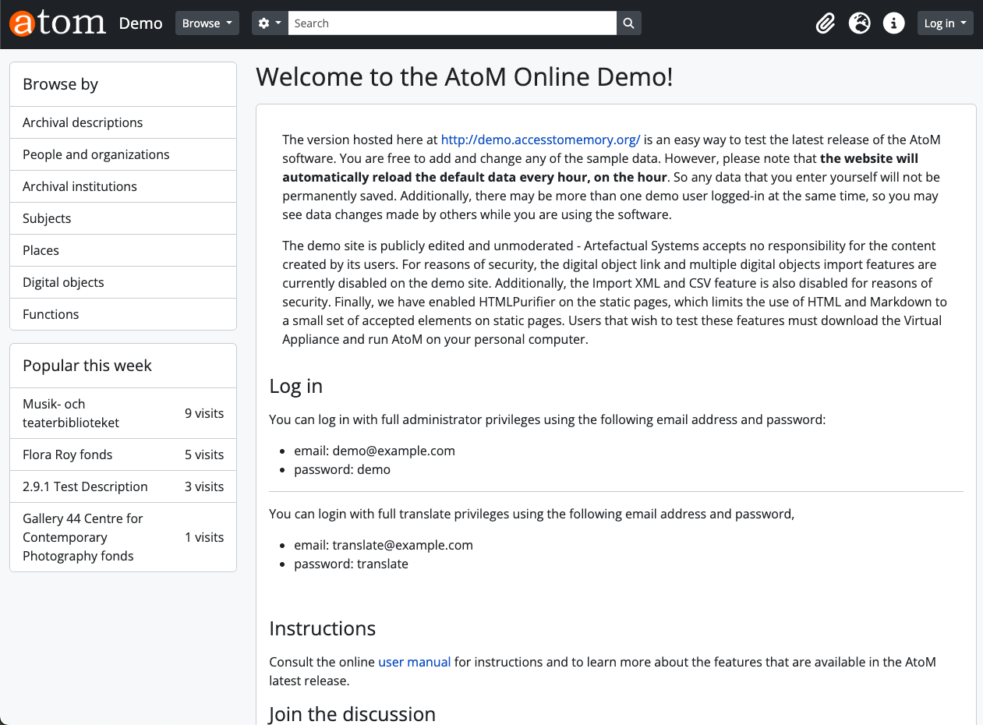Follow the user manual link

414,662
